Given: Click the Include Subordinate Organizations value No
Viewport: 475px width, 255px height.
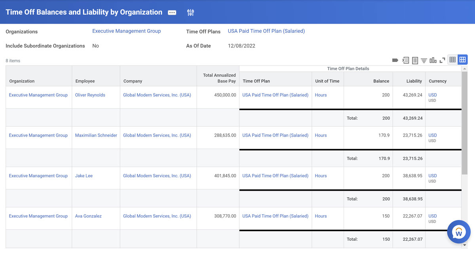Looking at the screenshot, I should click(96, 46).
